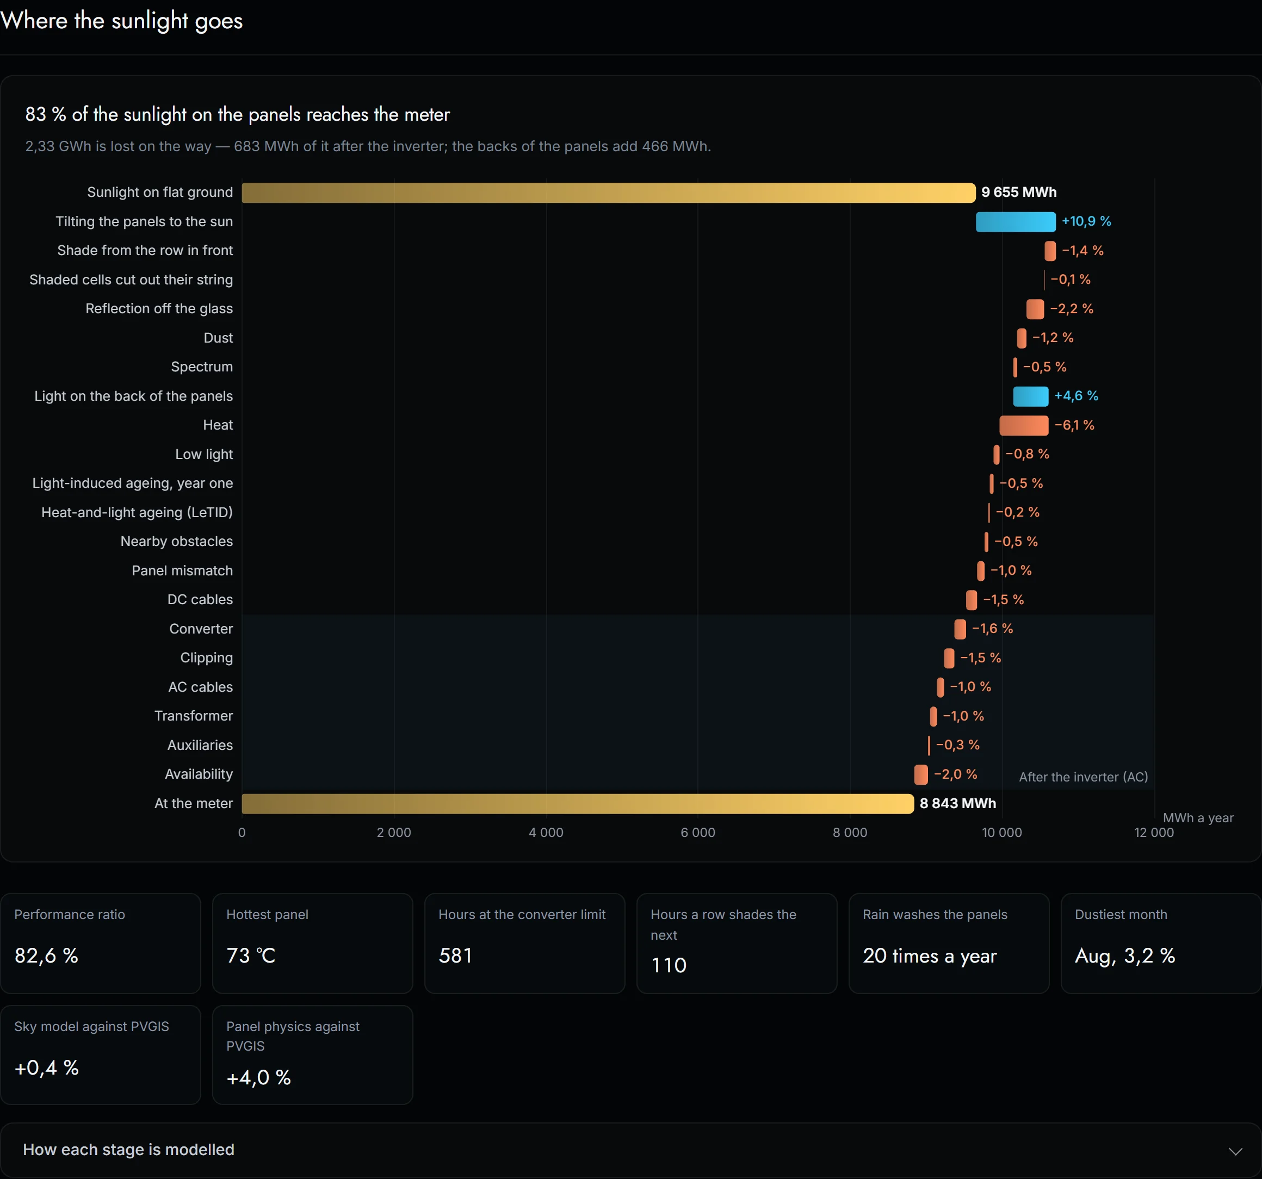Select the Availability loss bar
Viewport: 1262px width, 1179px height.
[x=920, y=774]
